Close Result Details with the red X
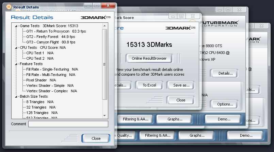The width and height of the screenshot is (274, 152). 108,5
